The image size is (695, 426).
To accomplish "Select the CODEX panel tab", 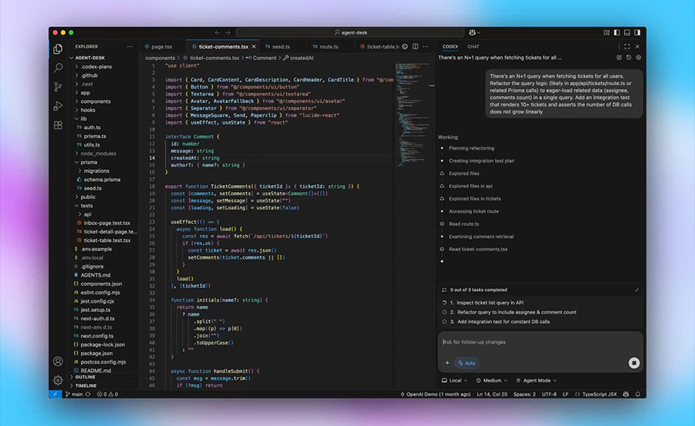I will coord(450,47).
